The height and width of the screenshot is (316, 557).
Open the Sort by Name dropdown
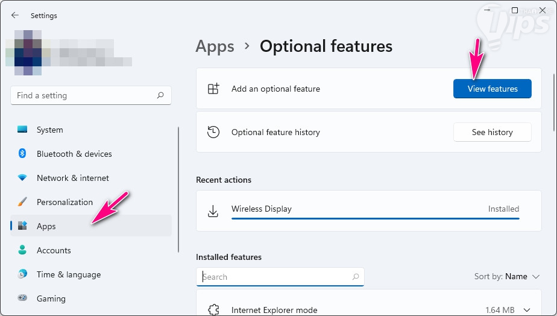[509, 277]
